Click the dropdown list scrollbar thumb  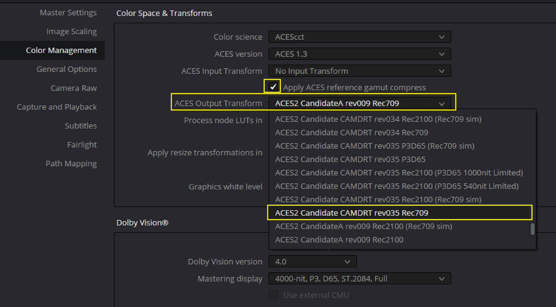(x=533, y=229)
